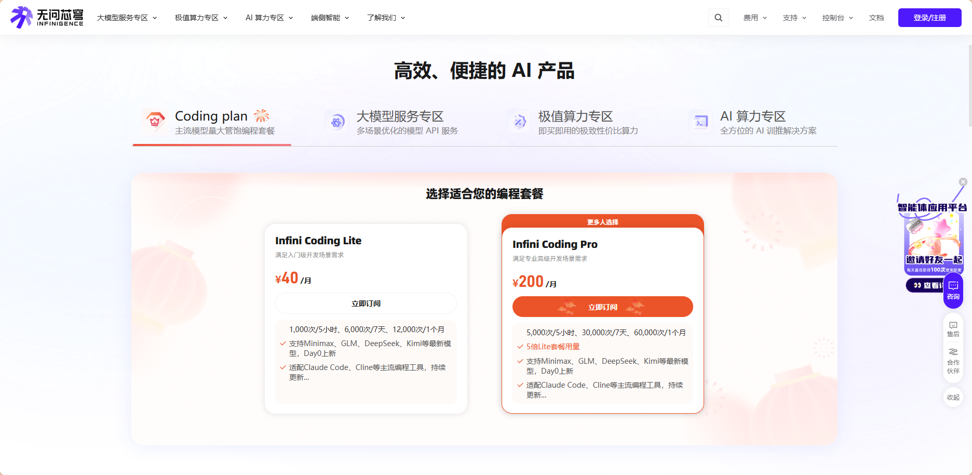The height and width of the screenshot is (475, 972).
Task: Click the 售后 support icon
Action: (x=953, y=329)
